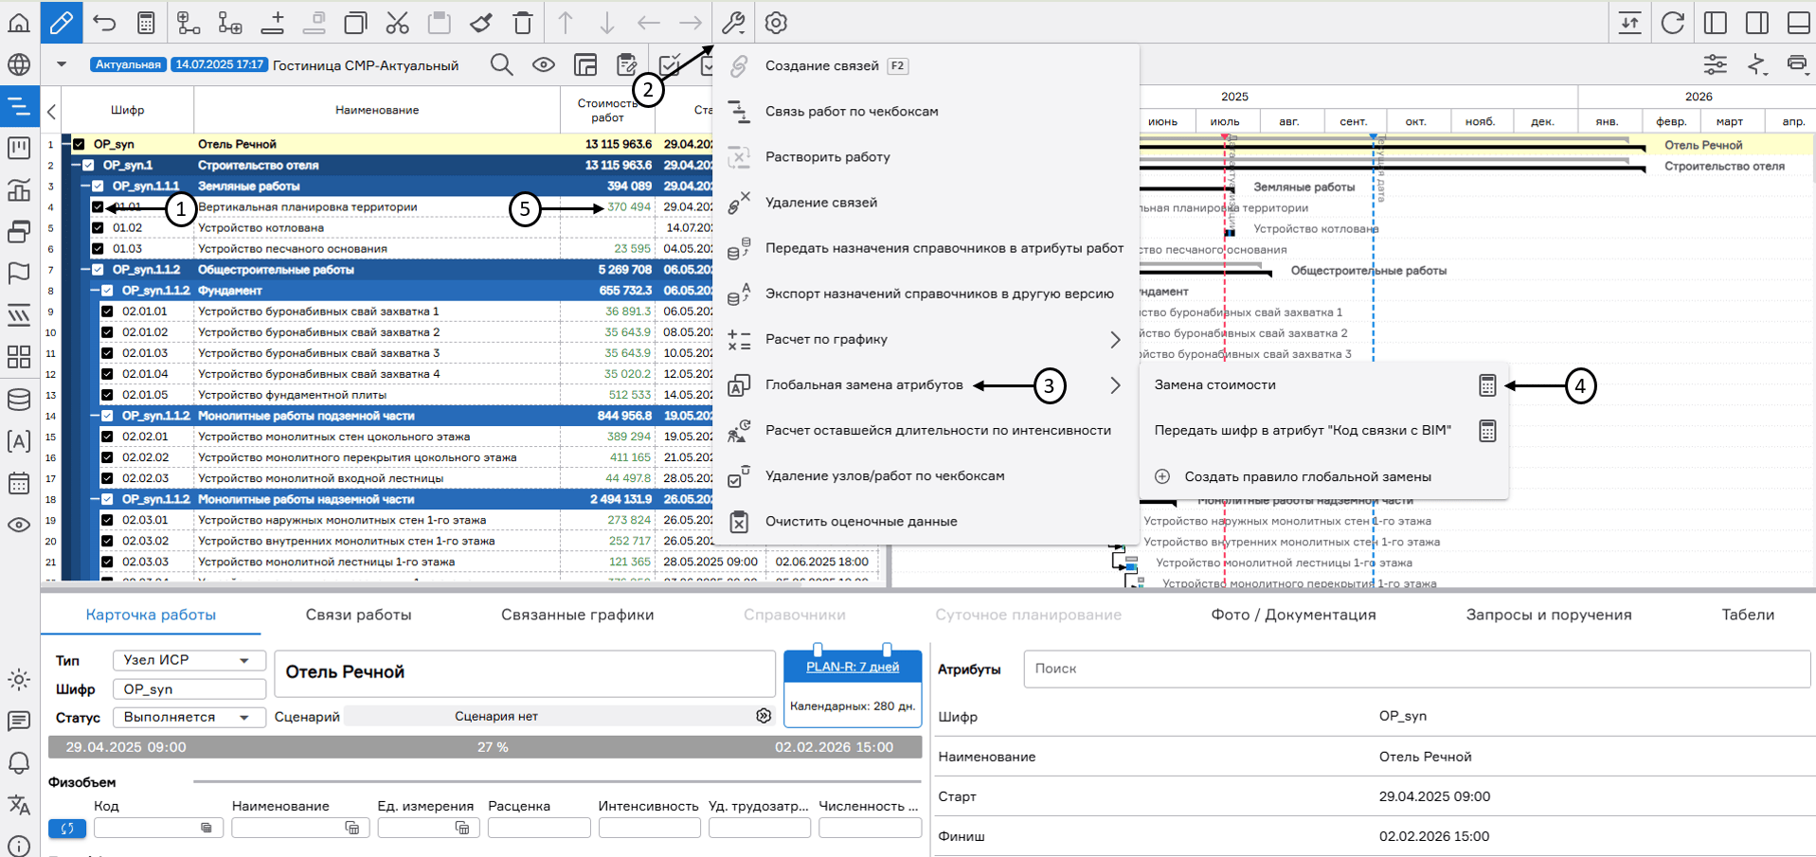Click Создать правило глобальной замены
The height and width of the screenshot is (857, 1816).
tap(1307, 476)
